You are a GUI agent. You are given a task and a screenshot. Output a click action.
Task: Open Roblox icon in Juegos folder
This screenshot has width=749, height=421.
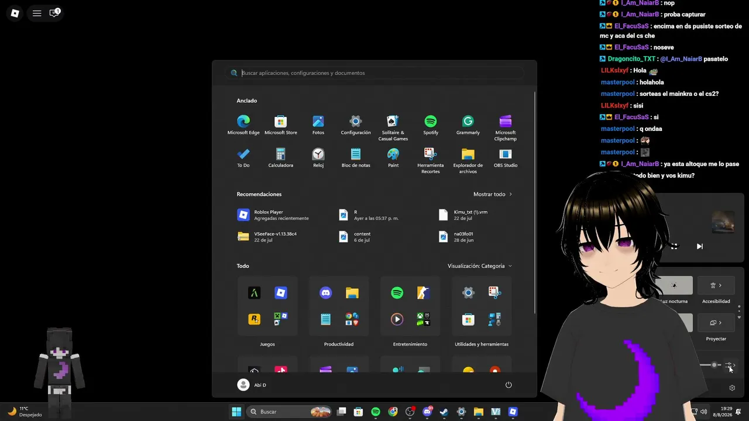tap(281, 293)
